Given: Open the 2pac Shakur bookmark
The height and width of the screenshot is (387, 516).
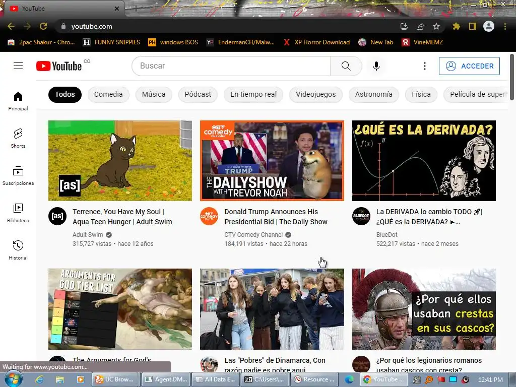Looking at the screenshot, I should coord(41,42).
